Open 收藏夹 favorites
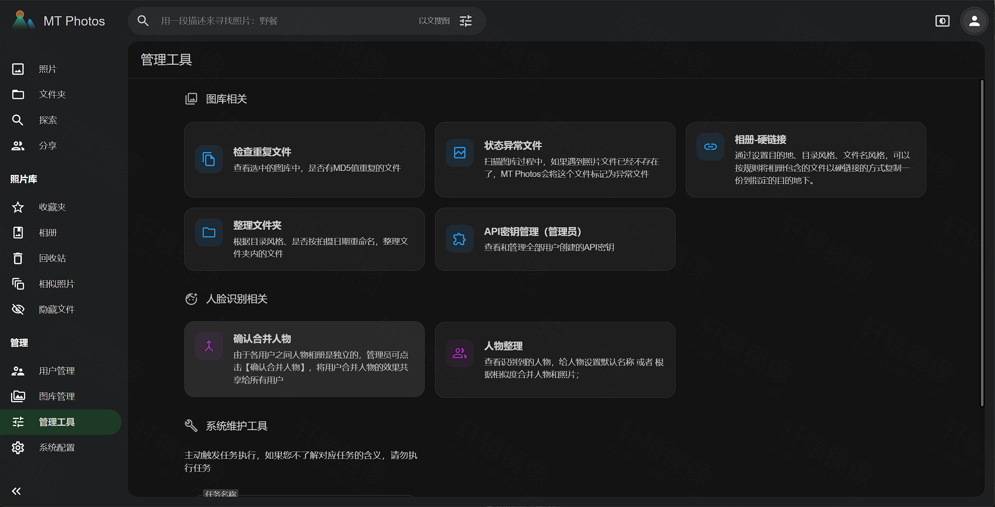 [61, 207]
